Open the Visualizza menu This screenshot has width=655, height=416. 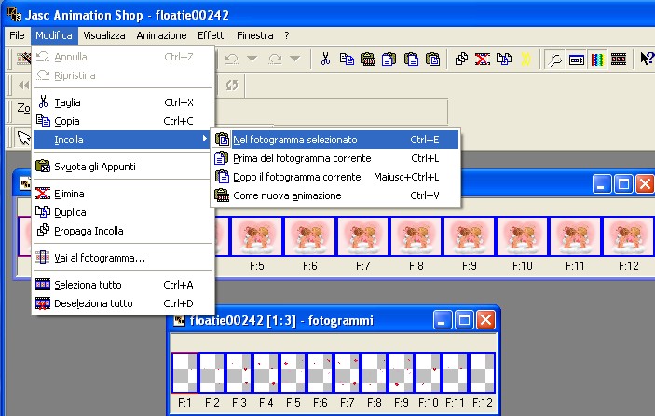point(104,35)
